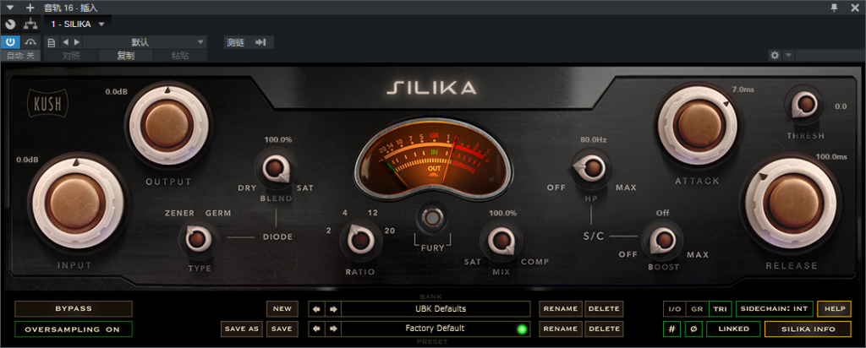The image size is (866, 348).
Task: Toggle OVERSAMPLING ON button
Action: (74, 329)
